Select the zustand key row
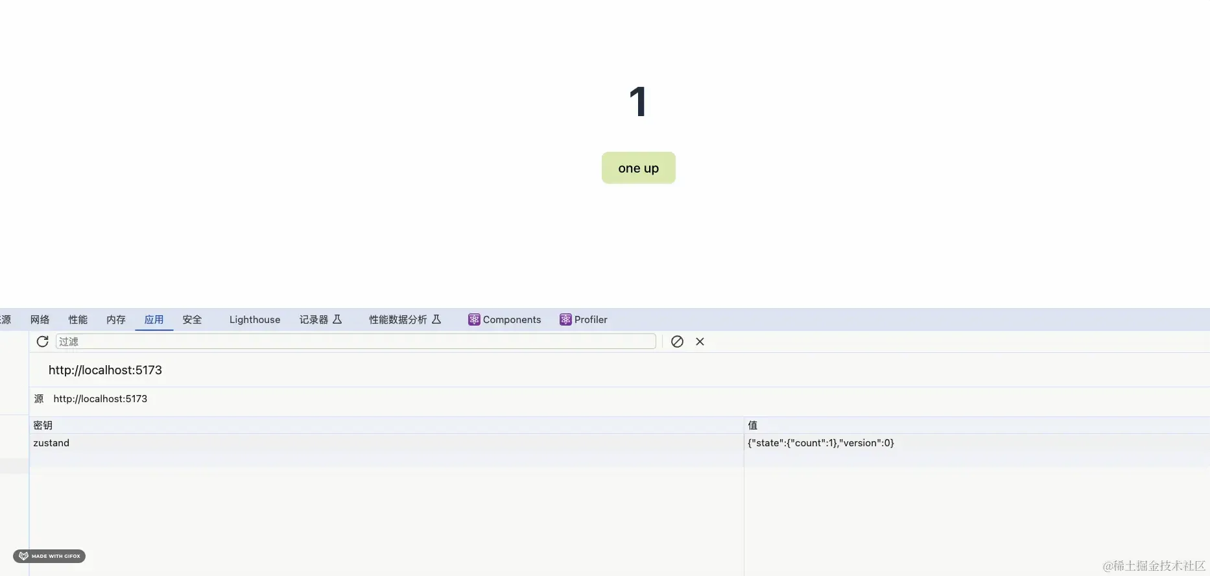1210x576 pixels. click(x=386, y=443)
